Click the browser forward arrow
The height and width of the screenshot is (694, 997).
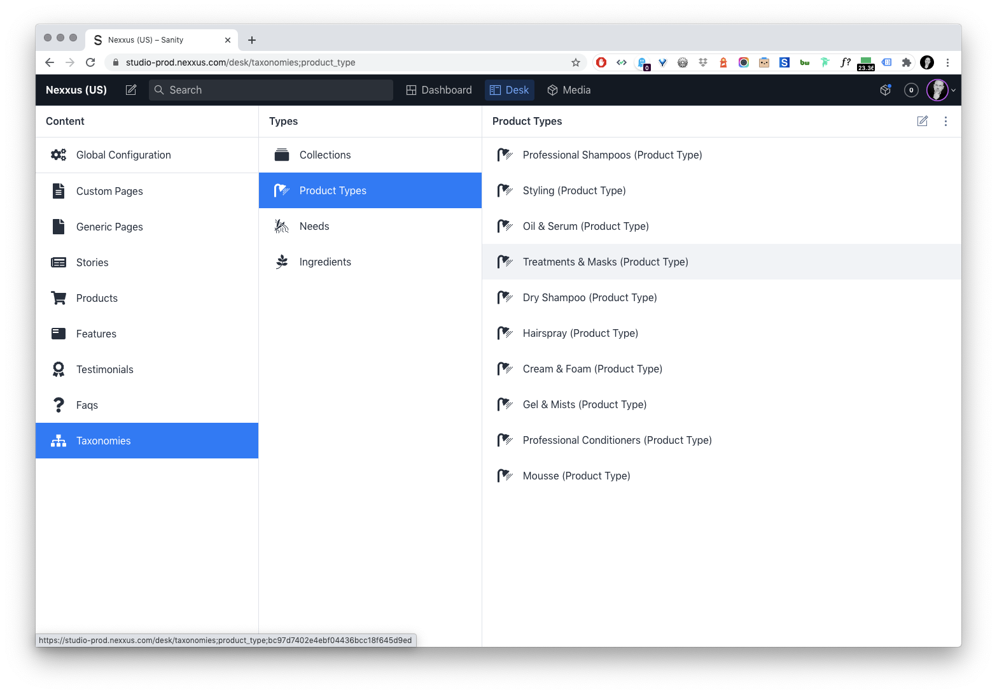click(70, 62)
